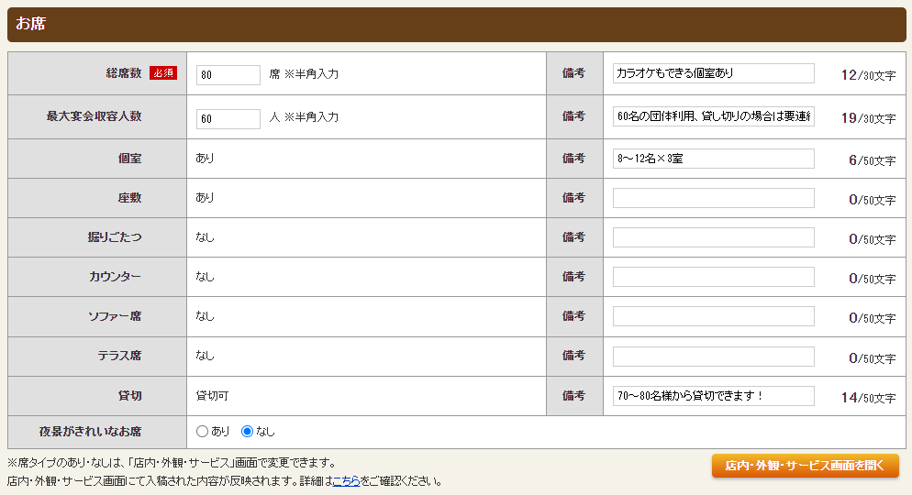Image resolution: width=912 pixels, height=495 pixels.
Task: Click the 必須 badge next to 総席数
Action: (x=163, y=72)
